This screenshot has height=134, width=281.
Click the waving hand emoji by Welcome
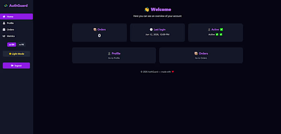(x=147, y=9)
